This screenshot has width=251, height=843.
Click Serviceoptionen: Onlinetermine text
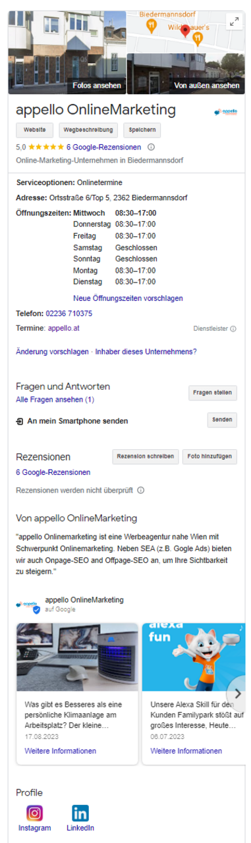pyautogui.click(x=69, y=182)
